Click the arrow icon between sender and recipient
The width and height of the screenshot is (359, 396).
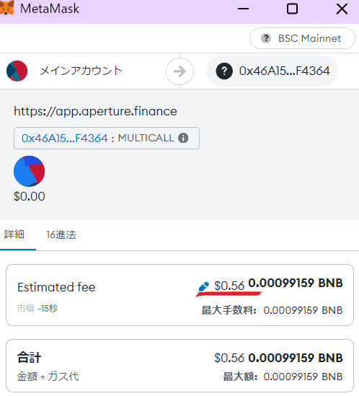[x=179, y=71]
